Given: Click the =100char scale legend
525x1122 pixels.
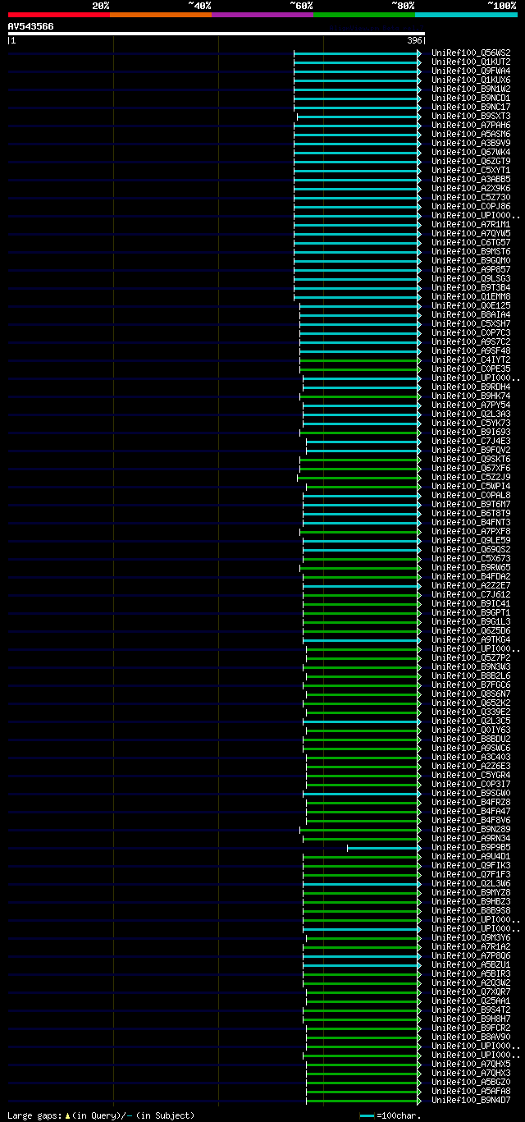Looking at the screenshot, I should (x=390, y=1115).
